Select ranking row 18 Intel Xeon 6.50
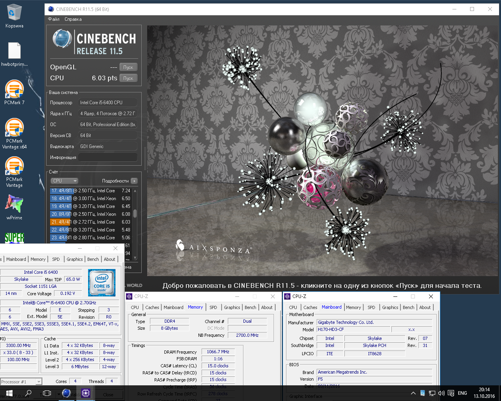 tap(91, 199)
